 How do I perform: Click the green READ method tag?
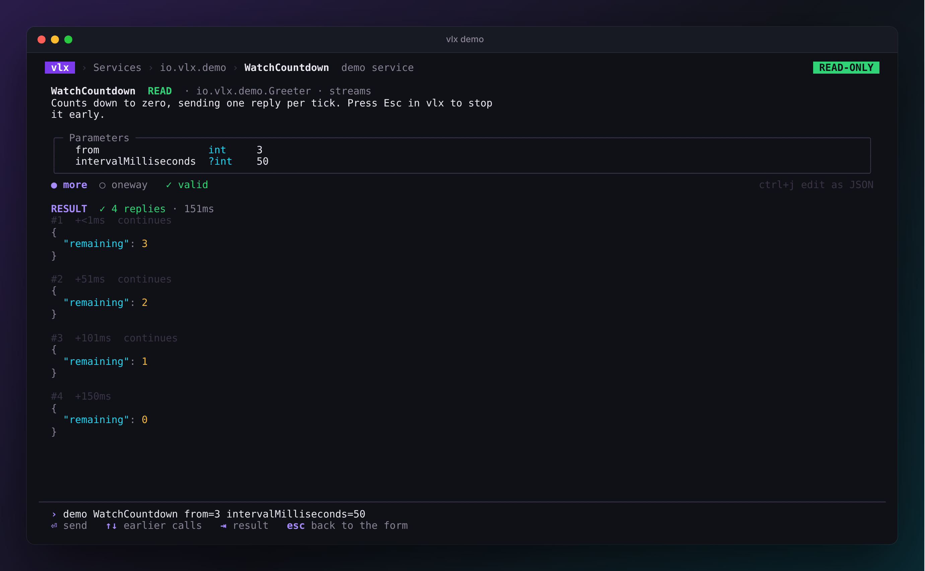pyautogui.click(x=159, y=91)
